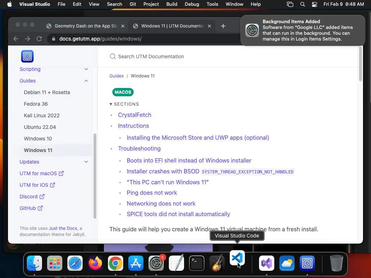Open Boots into EFI shell link
The width and height of the screenshot is (371, 278).
pos(189,160)
